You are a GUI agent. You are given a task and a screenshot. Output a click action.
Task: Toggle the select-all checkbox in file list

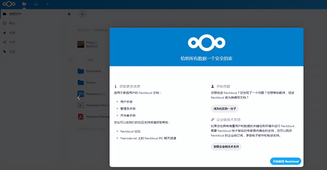tap(70, 60)
